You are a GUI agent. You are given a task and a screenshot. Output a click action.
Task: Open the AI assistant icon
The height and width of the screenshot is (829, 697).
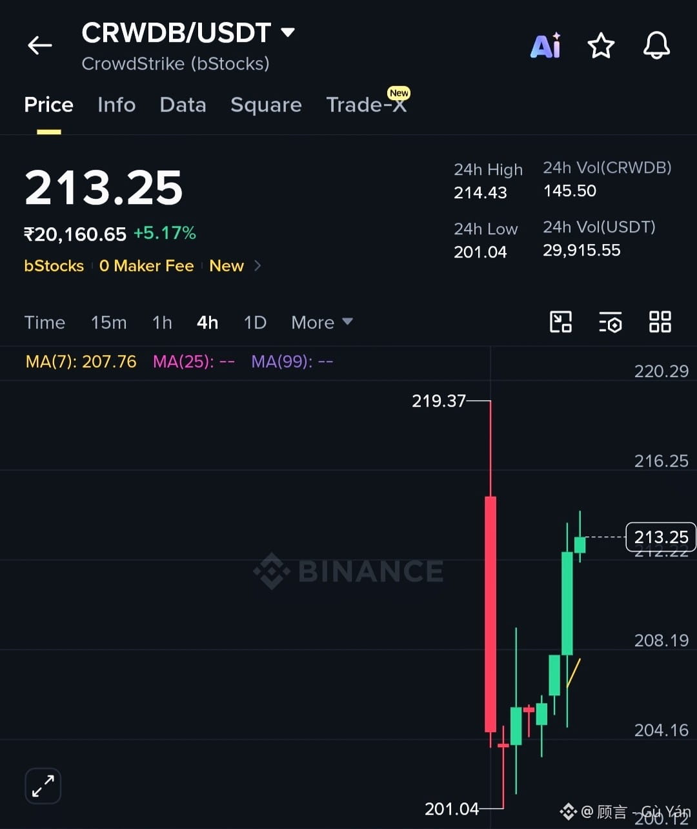click(x=546, y=45)
